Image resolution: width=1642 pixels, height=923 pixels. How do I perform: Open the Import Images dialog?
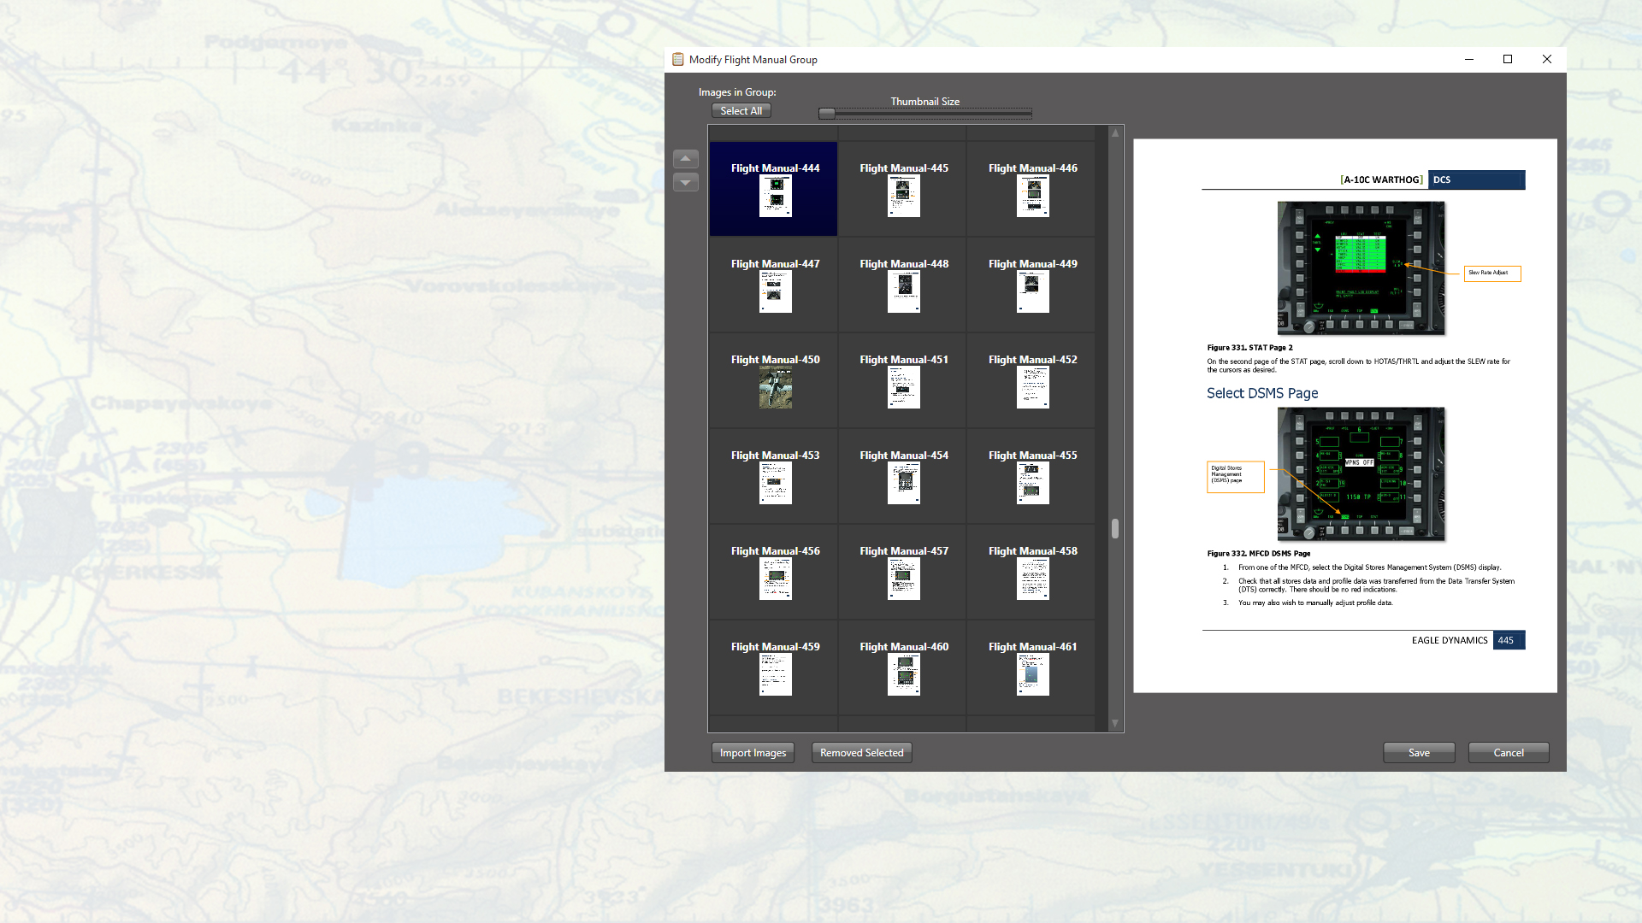pyautogui.click(x=753, y=752)
